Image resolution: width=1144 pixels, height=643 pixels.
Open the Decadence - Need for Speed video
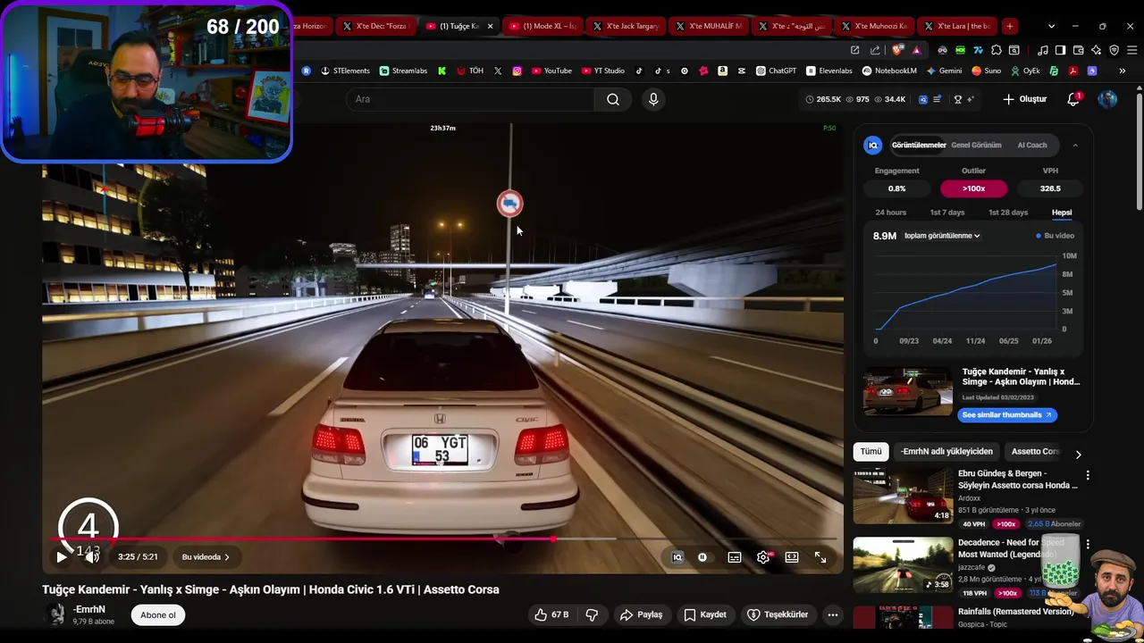point(903,564)
